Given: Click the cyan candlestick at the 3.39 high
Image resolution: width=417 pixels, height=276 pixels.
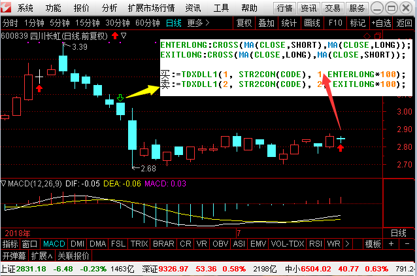Looking at the screenshot, I should click(63, 63).
